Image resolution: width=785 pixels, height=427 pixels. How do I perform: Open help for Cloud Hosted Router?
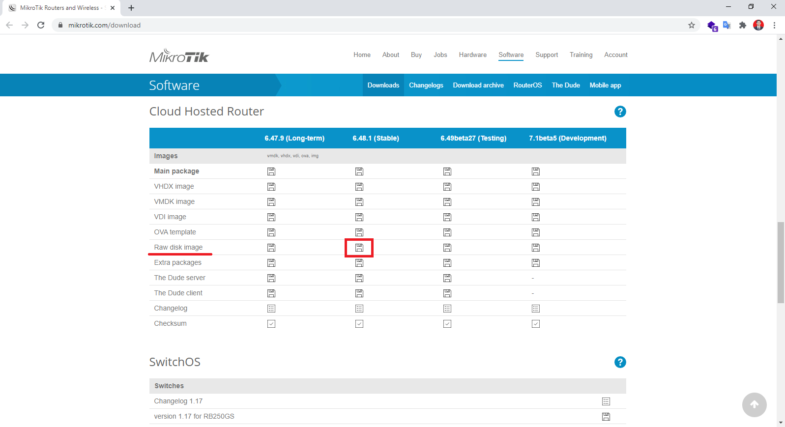[x=620, y=112]
